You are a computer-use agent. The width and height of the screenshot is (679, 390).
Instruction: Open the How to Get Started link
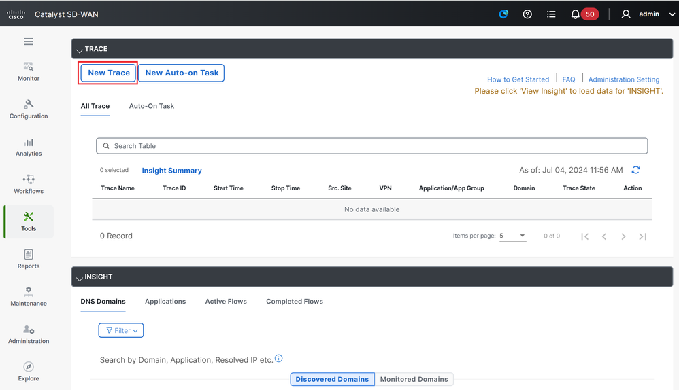click(518, 79)
